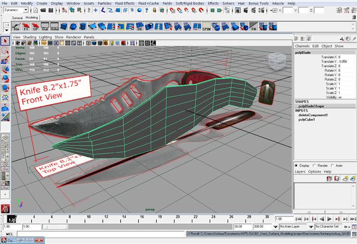The width and height of the screenshot is (357, 244).
Task: Go to start of playback range
Action: tap(298, 218)
